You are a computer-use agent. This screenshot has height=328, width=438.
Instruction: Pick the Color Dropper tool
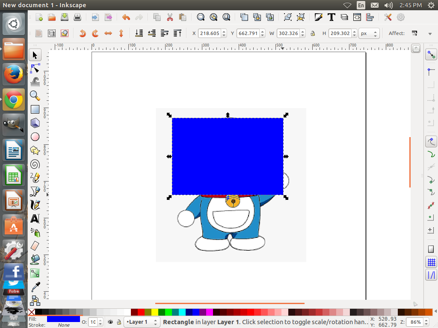[x=35, y=287]
